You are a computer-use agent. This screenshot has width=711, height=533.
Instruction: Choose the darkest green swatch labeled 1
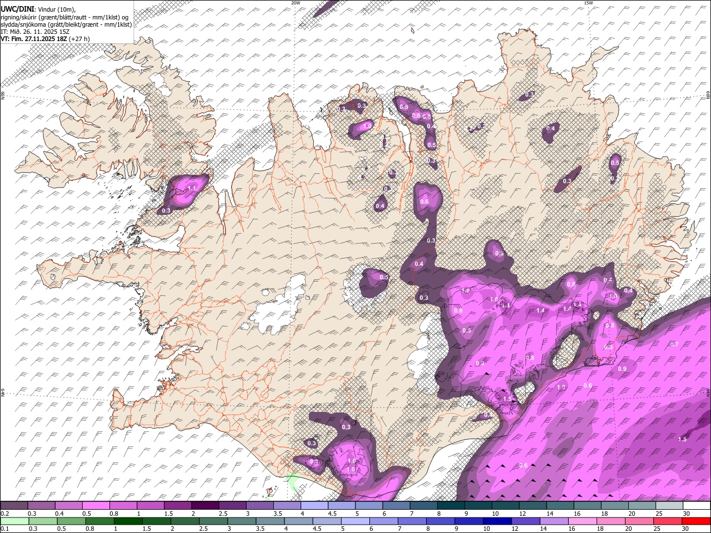[128, 521]
